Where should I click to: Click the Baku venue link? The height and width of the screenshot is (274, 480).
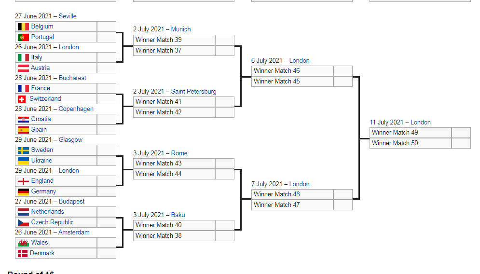point(178,215)
